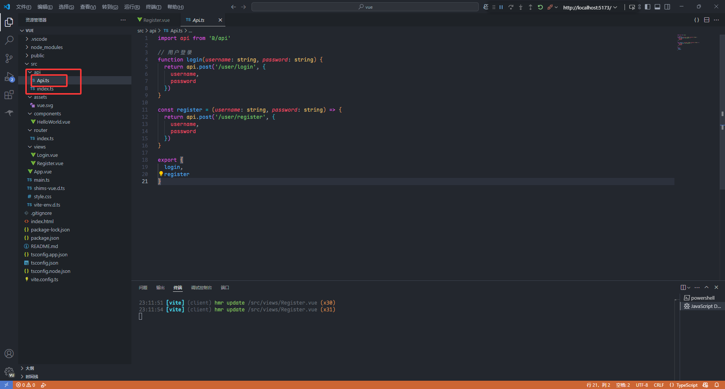Viewport: 725px width, 389px height.
Task: Open the Search view in activity bar
Action: point(9,40)
